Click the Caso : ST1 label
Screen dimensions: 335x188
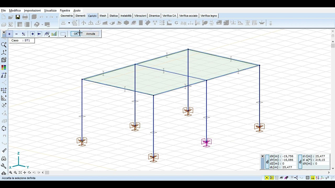[21, 40]
